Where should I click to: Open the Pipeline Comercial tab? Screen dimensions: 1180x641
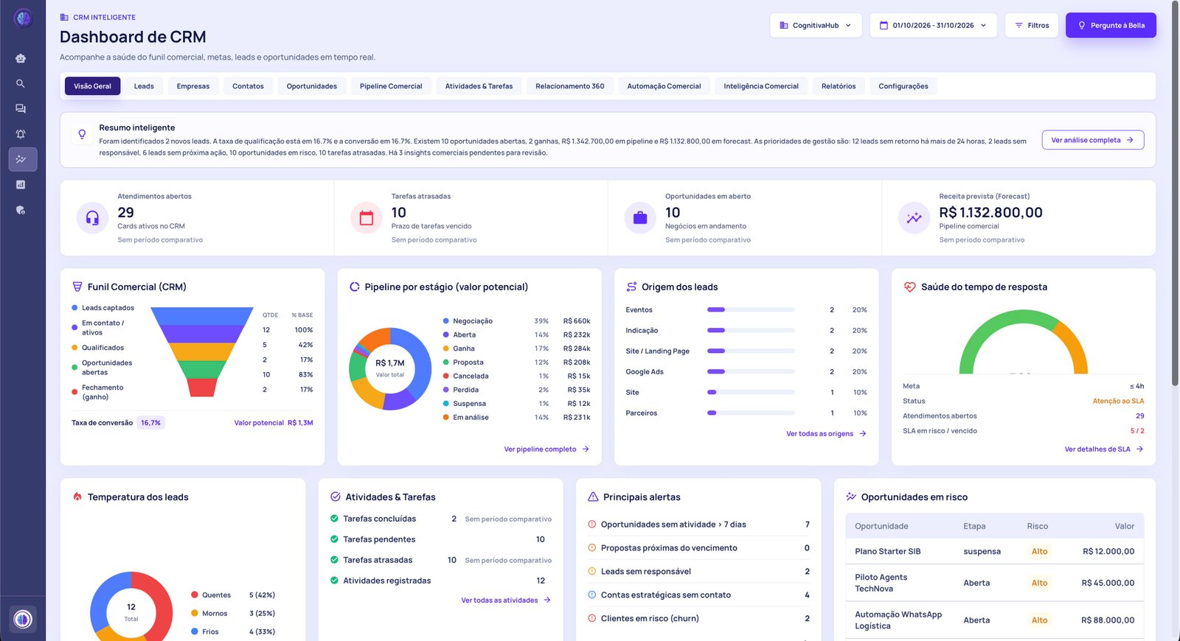(x=391, y=86)
